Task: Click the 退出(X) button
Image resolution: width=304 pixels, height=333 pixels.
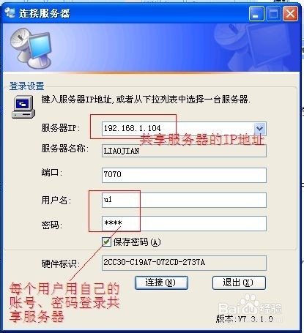Action: [239, 283]
